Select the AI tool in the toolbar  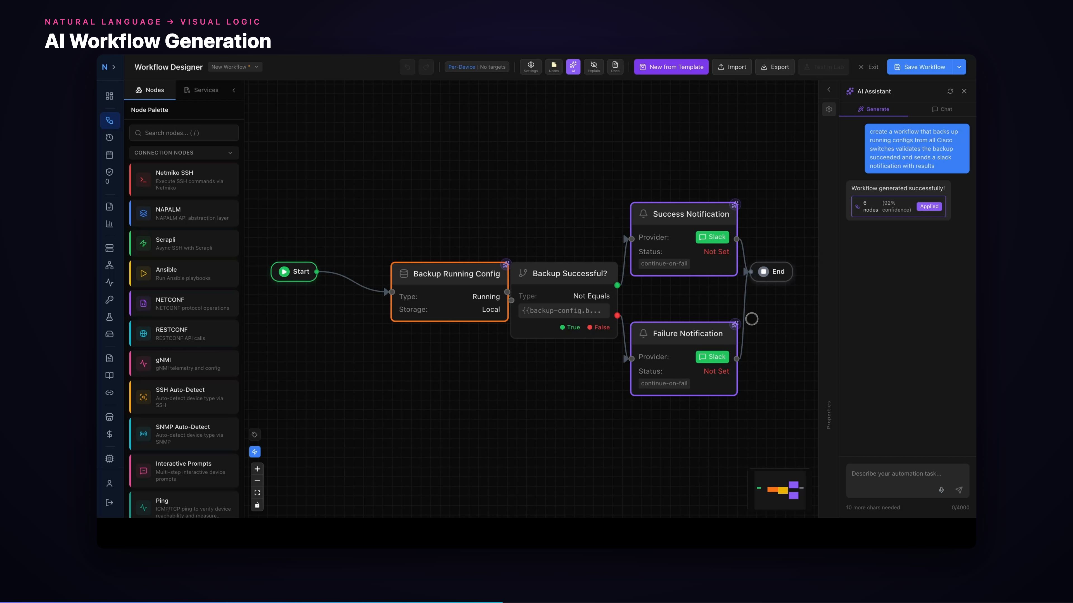573,67
